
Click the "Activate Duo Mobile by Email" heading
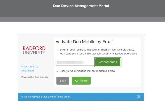click(85, 42)
